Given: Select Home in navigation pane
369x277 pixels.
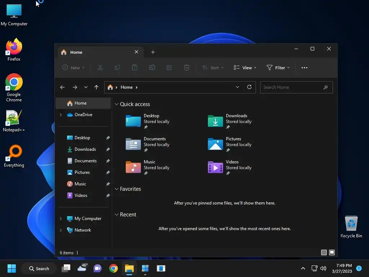Looking at the screenshot, I should pyautogui.click(x=83, y=103).
